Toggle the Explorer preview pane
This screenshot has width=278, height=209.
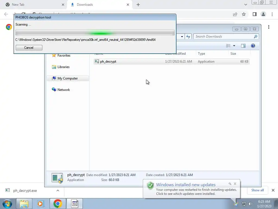243,46
